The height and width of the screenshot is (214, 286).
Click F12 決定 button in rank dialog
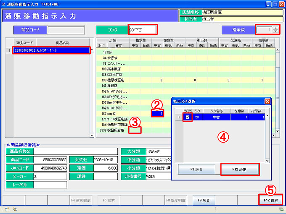[240, 169]
